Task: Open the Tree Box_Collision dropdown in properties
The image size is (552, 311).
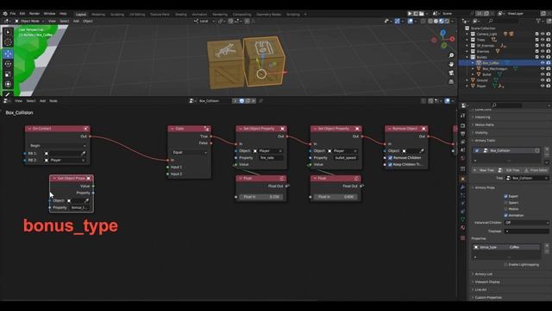Action: [x=527, y=178]
